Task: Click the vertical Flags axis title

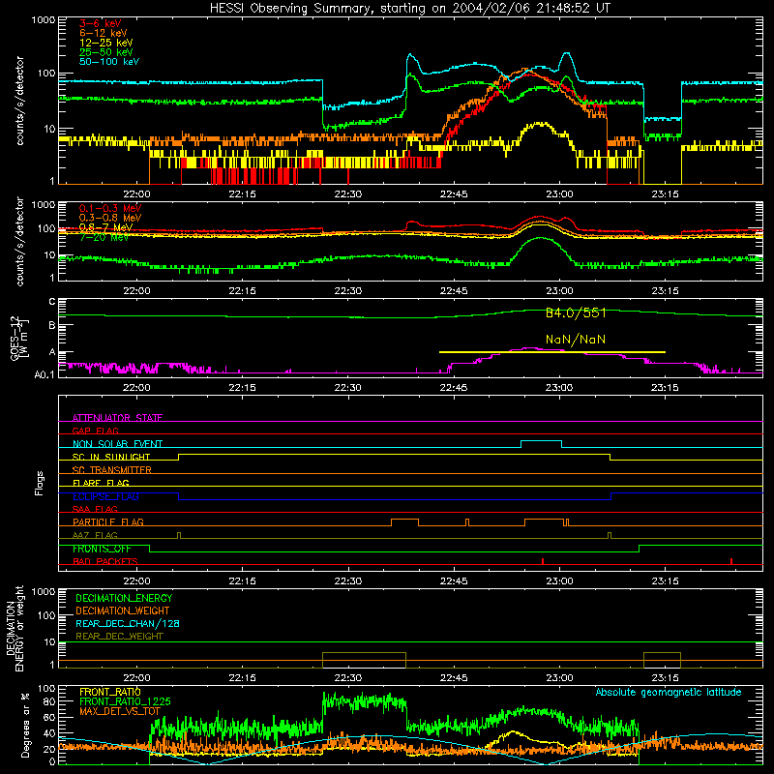Action: [x=40, y=483]
